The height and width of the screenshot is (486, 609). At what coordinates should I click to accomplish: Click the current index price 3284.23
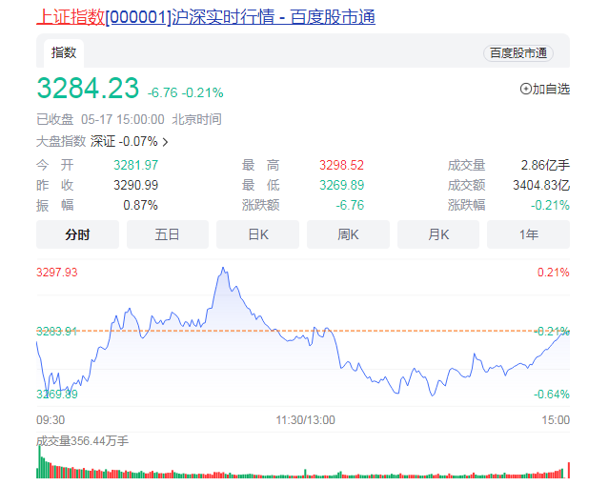click(88, 88)
